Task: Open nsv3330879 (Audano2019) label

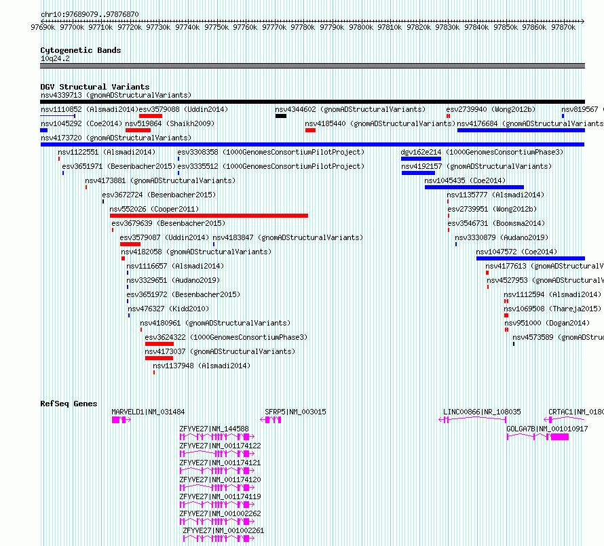Action: pos(502,237)
